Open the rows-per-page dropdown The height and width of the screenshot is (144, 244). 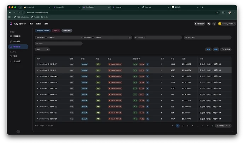coord(223,126)
